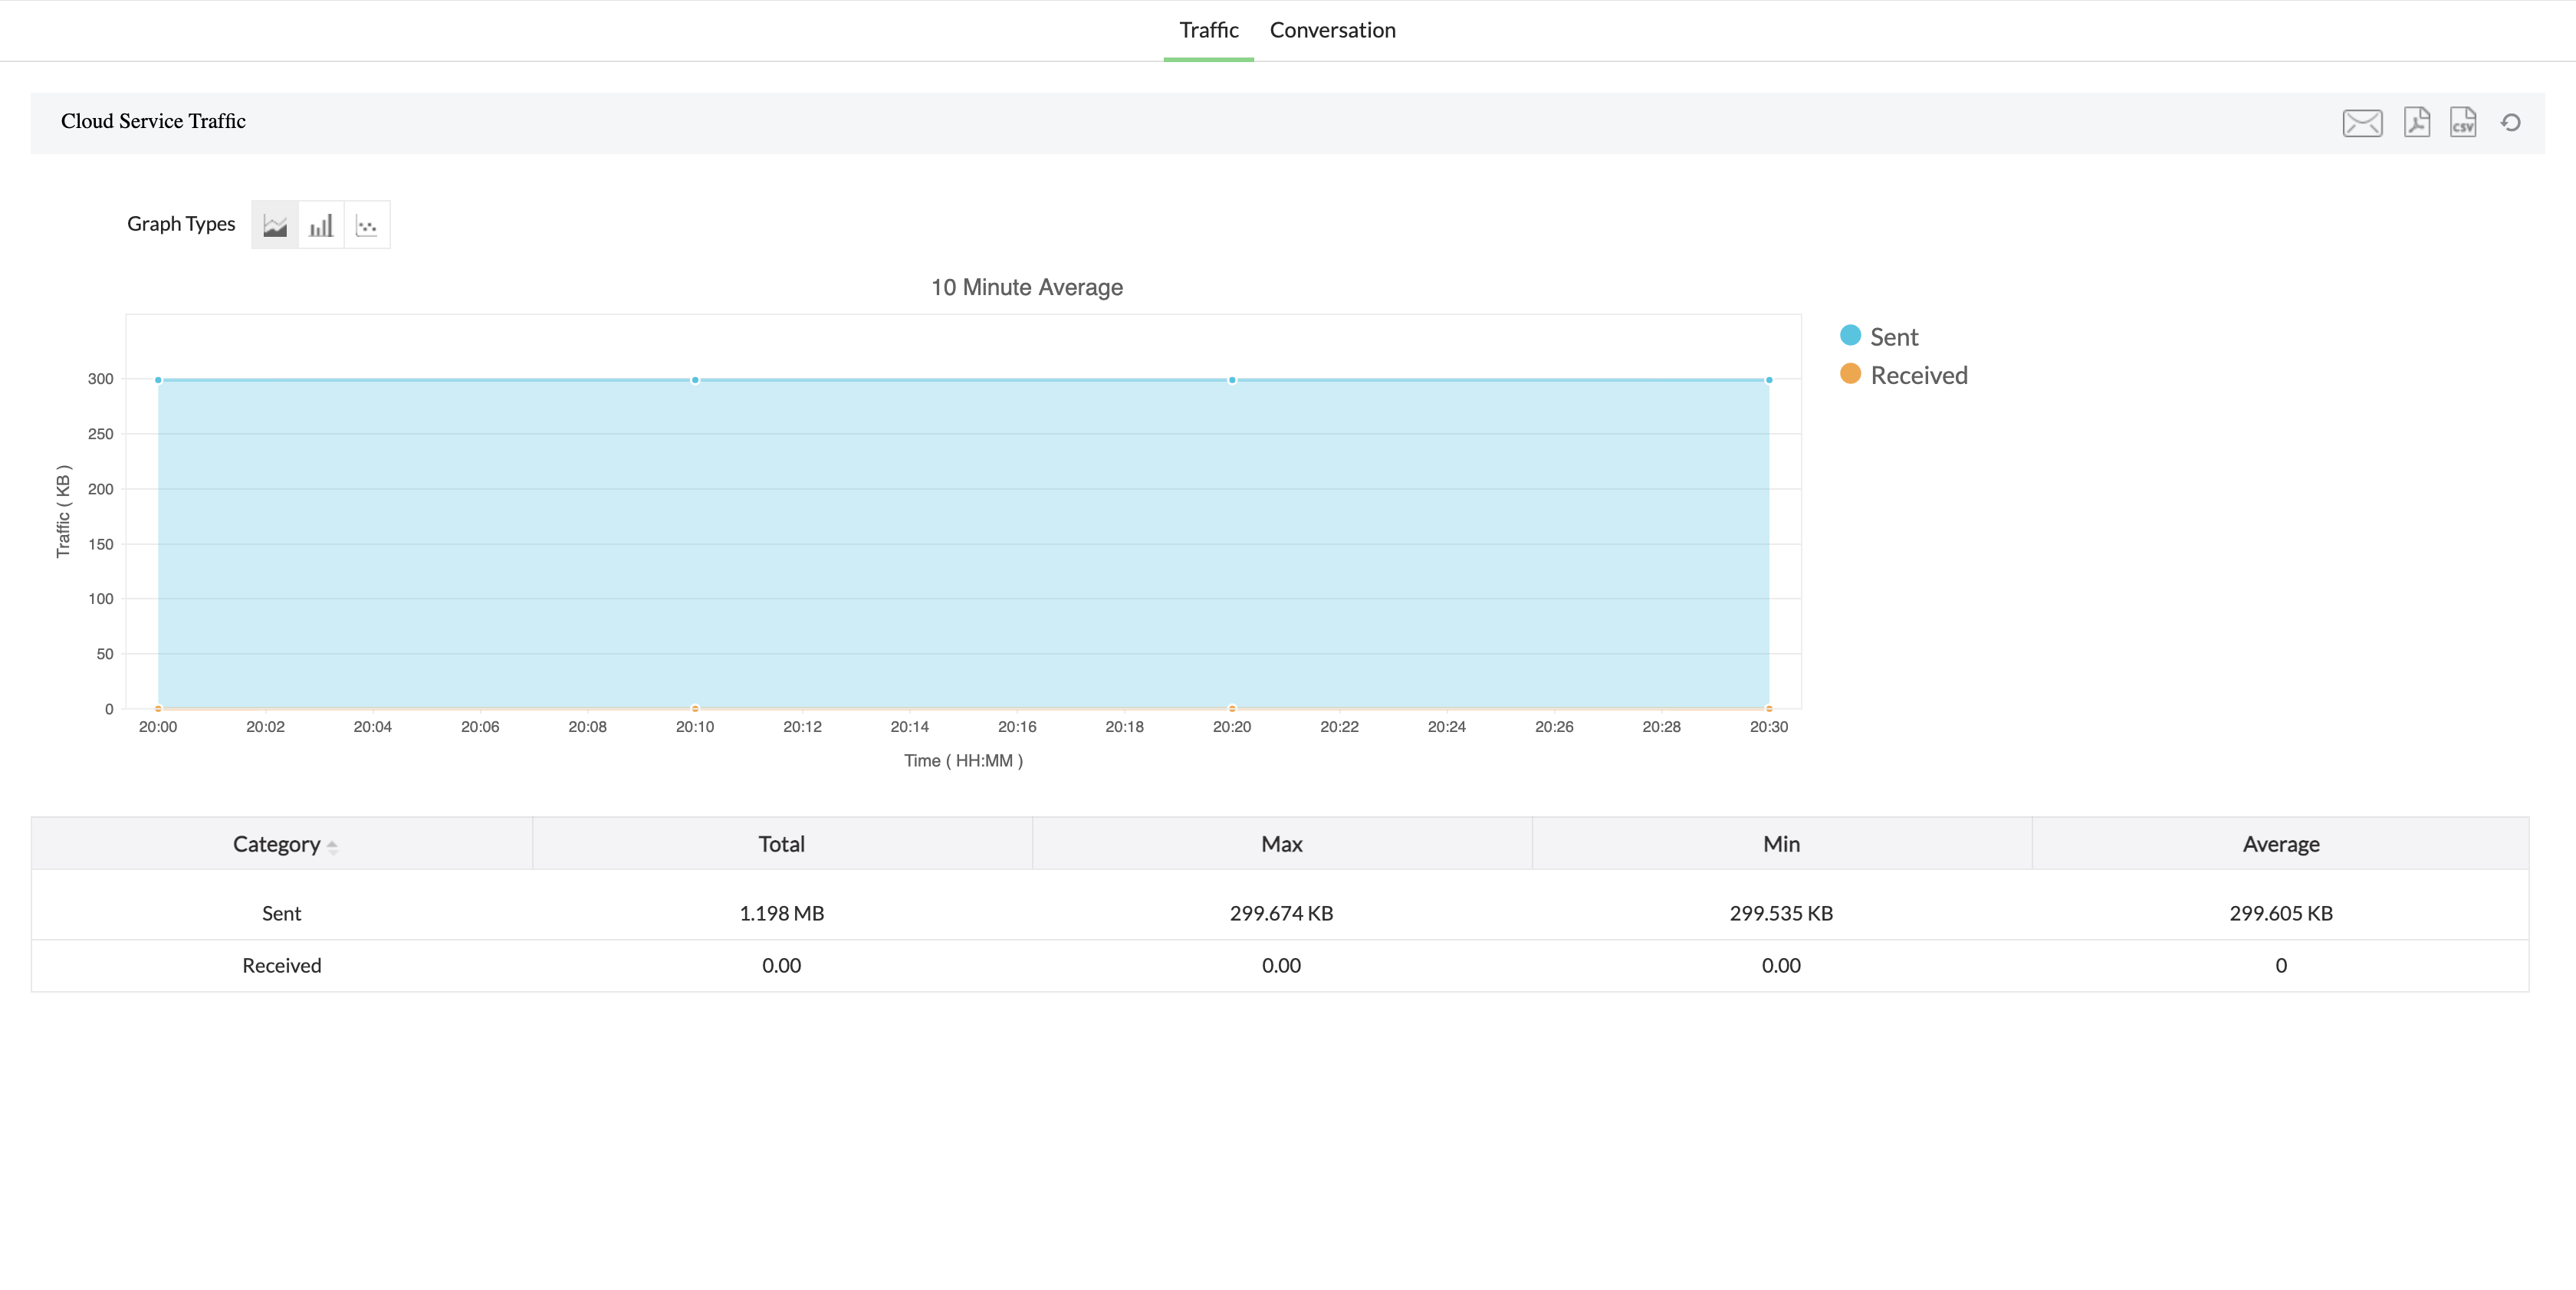Export the report as PDF

(2416, 122)
